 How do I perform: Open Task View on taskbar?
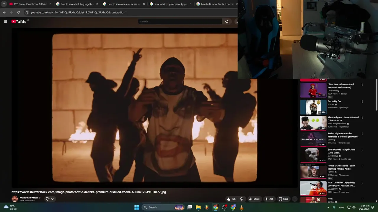point(190,207)
